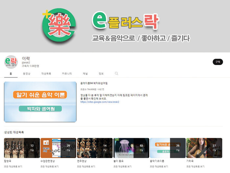The image size is (230, 173).
Task: Open the 놀이 동요 jellyfish playlist thumbnail
Action: [x=131, y=148]
